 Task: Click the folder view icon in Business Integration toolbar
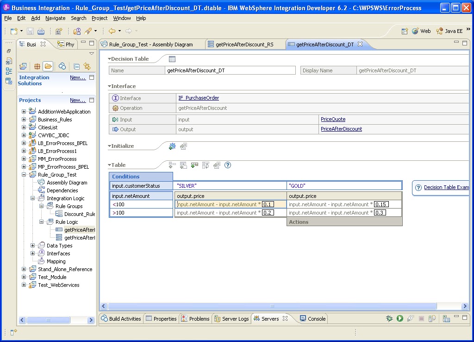48,66
